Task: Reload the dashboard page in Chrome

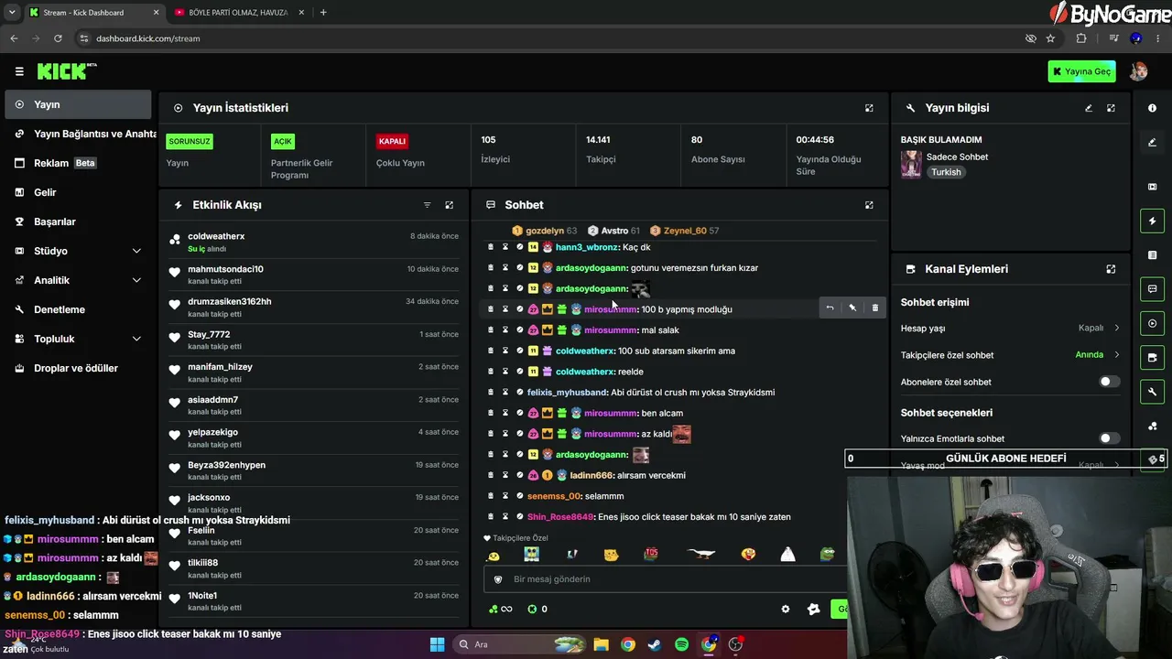Action: click(58, 38)
